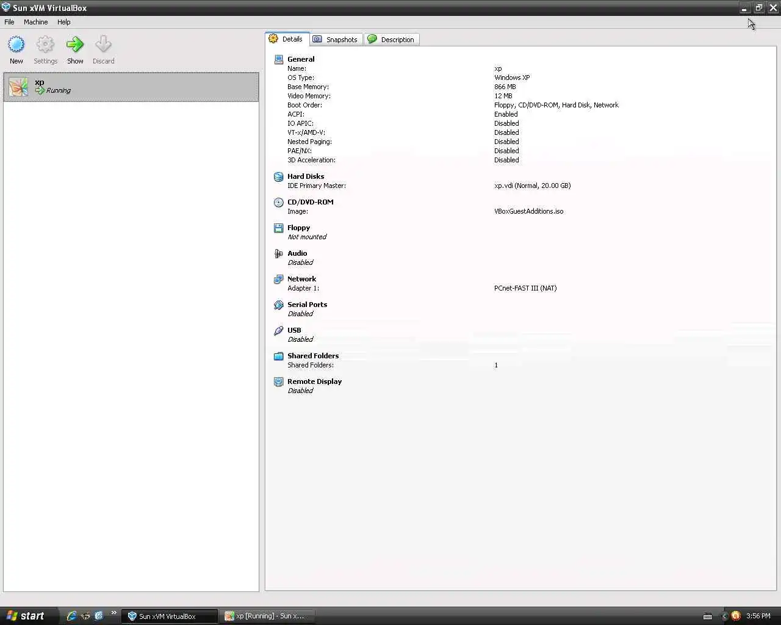
Task: Click the 'Windows XP' OS Type value
Action: click(x=512, y=78)
